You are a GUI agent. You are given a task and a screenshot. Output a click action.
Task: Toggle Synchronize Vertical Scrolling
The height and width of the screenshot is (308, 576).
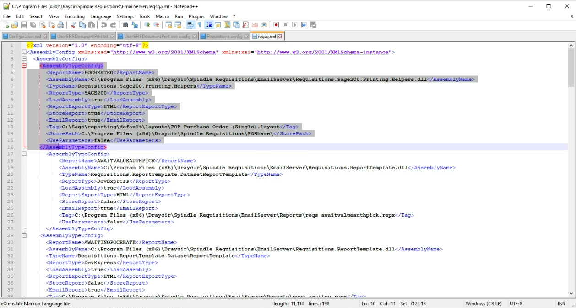pos(168,25)
